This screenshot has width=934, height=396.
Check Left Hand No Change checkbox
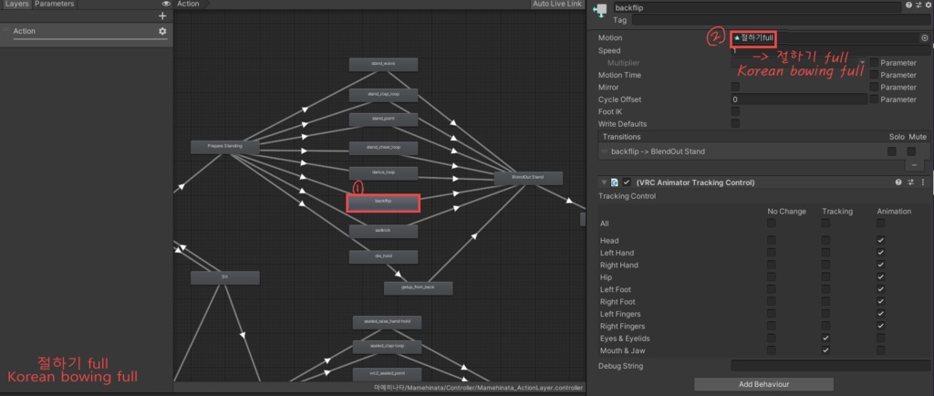772,253
